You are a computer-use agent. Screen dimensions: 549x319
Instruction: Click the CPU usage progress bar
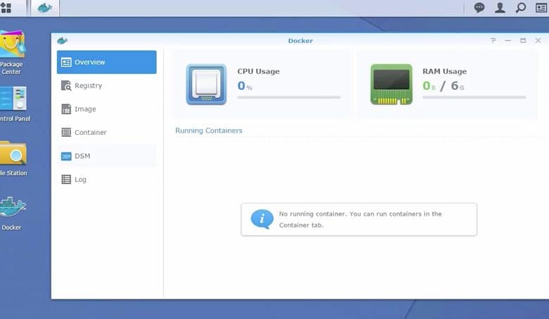coord(289,98)
